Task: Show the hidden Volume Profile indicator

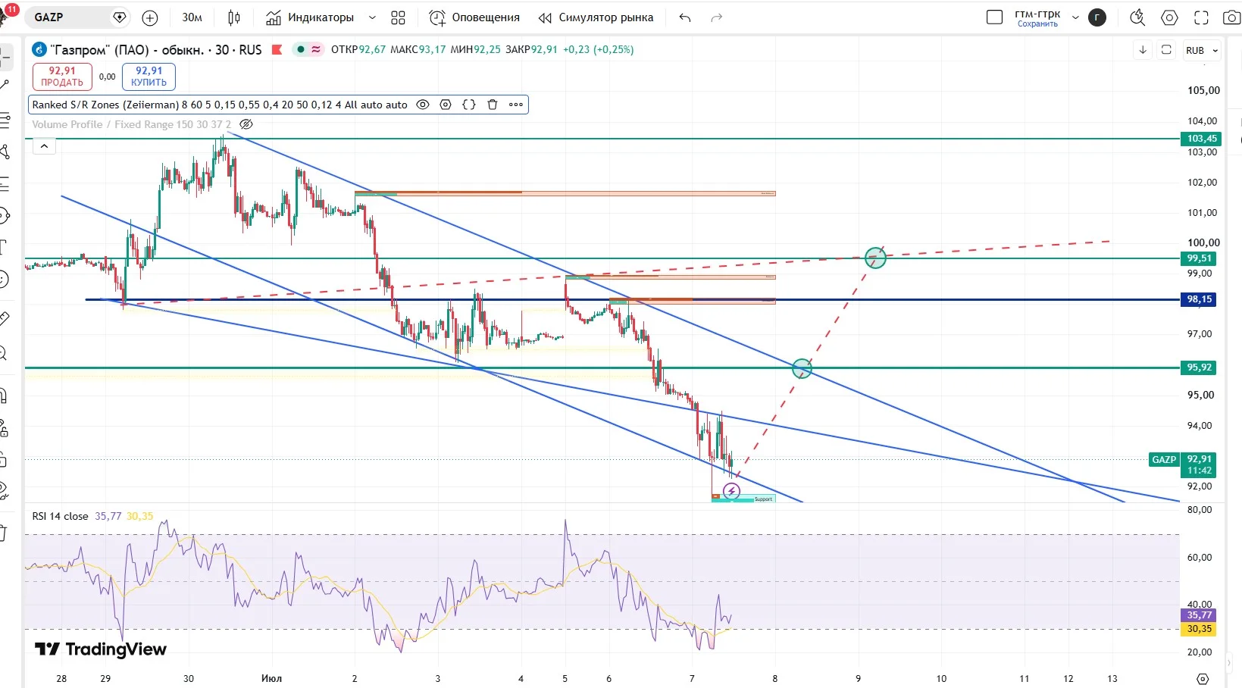Action: click(246, 124)
